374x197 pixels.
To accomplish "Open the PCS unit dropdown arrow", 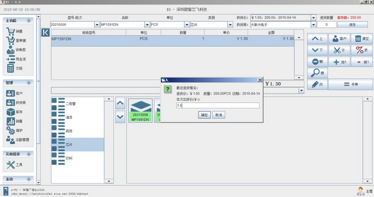I will 187,24.
